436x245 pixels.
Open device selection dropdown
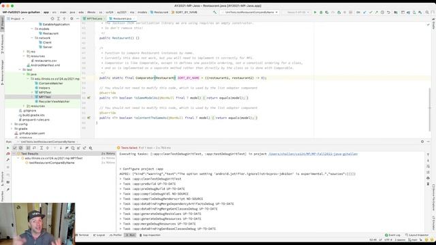pos(296,12)
